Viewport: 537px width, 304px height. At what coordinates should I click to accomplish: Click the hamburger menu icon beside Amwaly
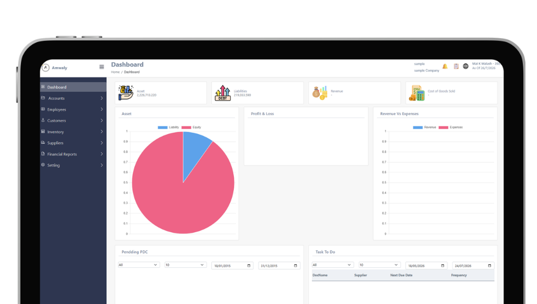[101, 67]
